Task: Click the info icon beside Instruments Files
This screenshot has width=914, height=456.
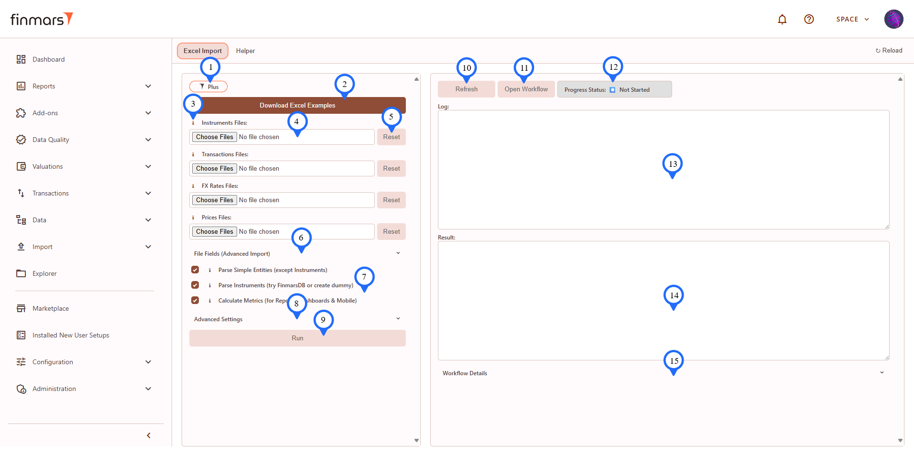Action: click(193, 123)
